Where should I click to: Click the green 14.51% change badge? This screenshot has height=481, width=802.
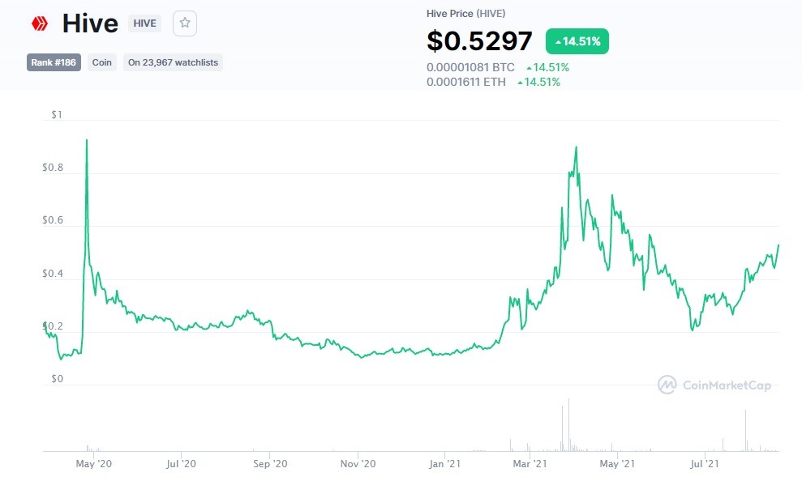577,41
